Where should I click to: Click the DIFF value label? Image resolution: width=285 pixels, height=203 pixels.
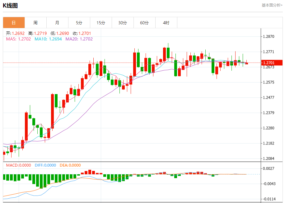[45, 165]
